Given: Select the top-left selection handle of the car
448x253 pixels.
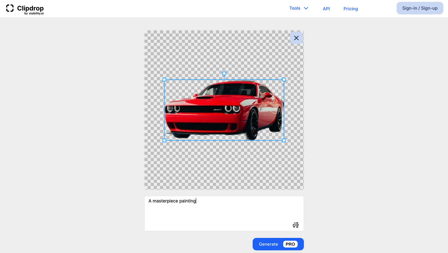Looking at the screenshot, I should [164, 79].
